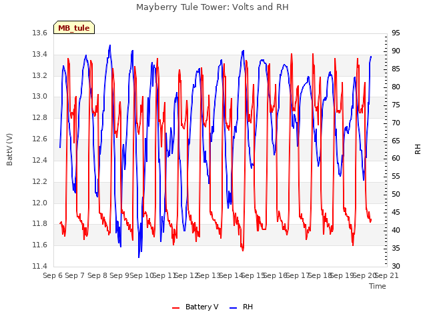Click the 85 right axis value
This screenshot has height=320, width=427.
pyautogui.click(x=396, y=69)
